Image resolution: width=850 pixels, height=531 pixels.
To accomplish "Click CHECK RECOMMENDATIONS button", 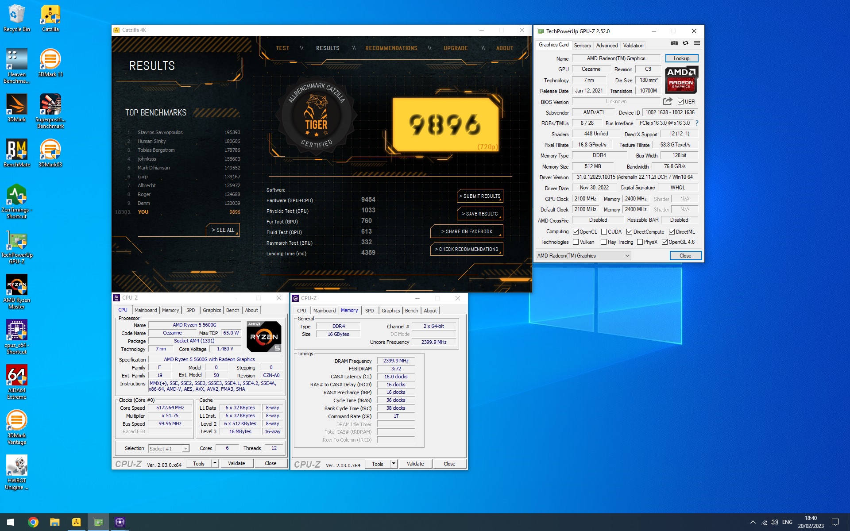I will 467,249.
